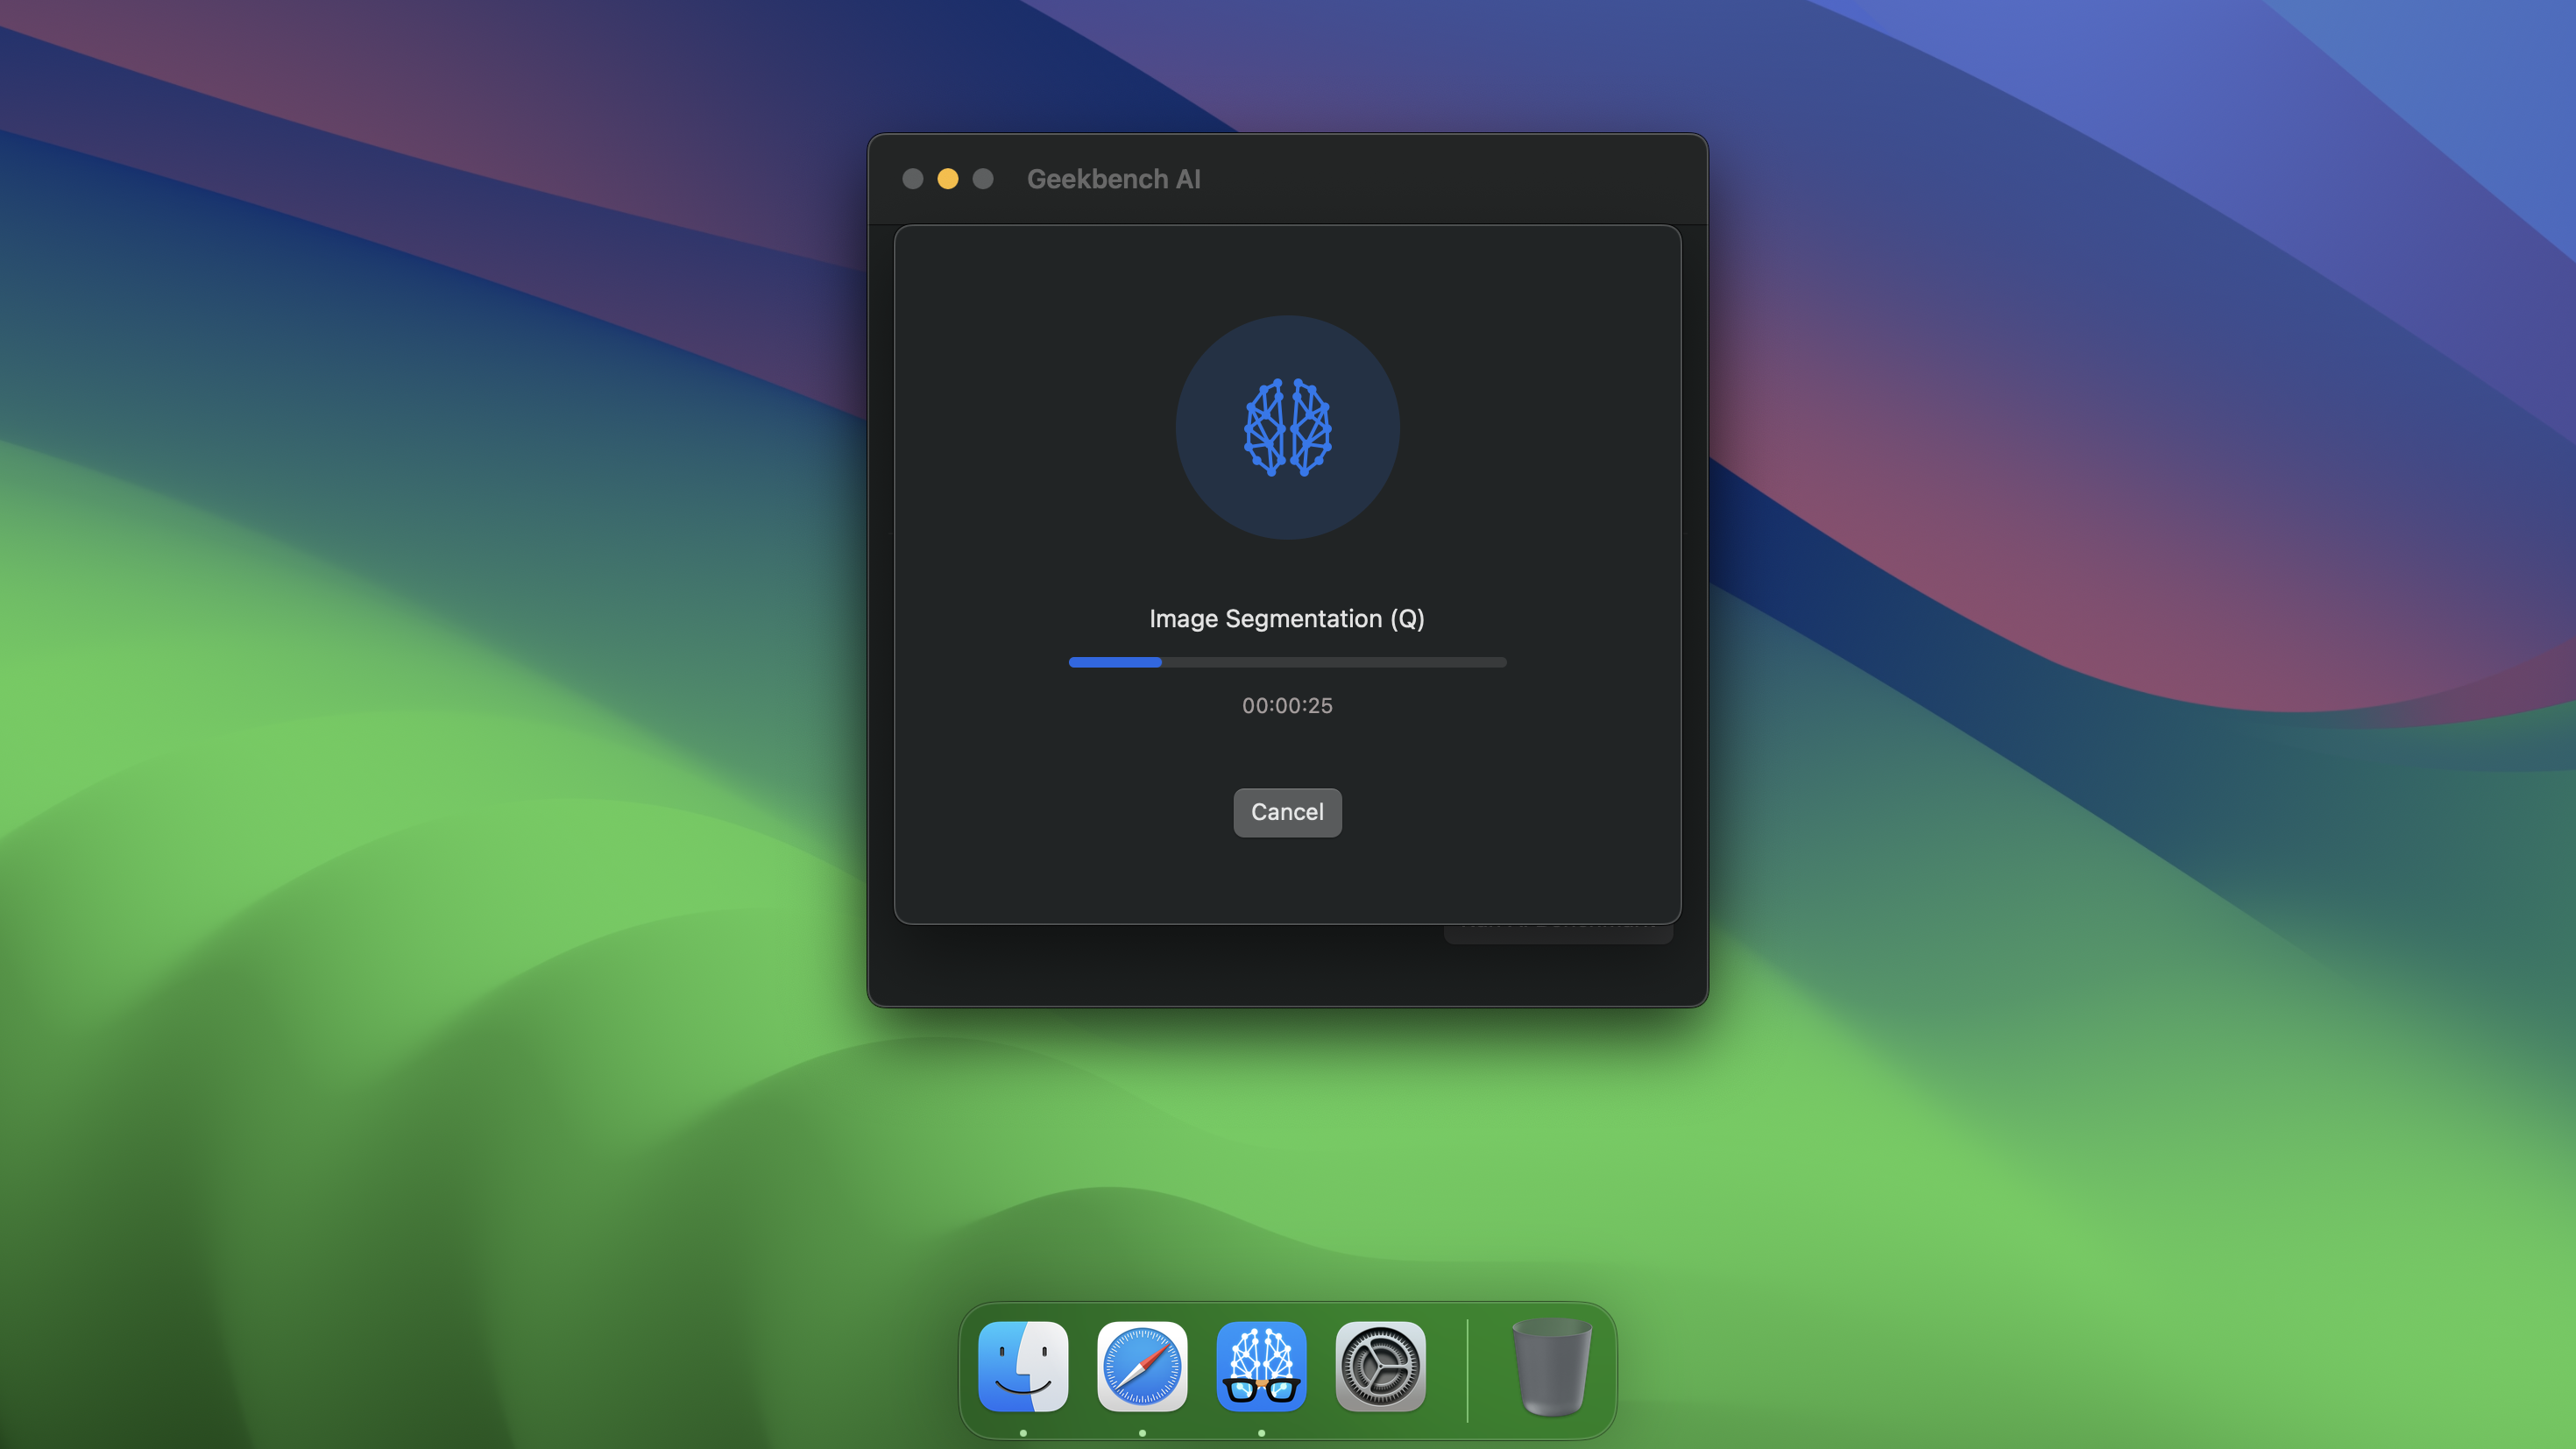Click the 00:00:25 elapsed timer
Screen dimensions: 2576x1449
pos(1287,705)
